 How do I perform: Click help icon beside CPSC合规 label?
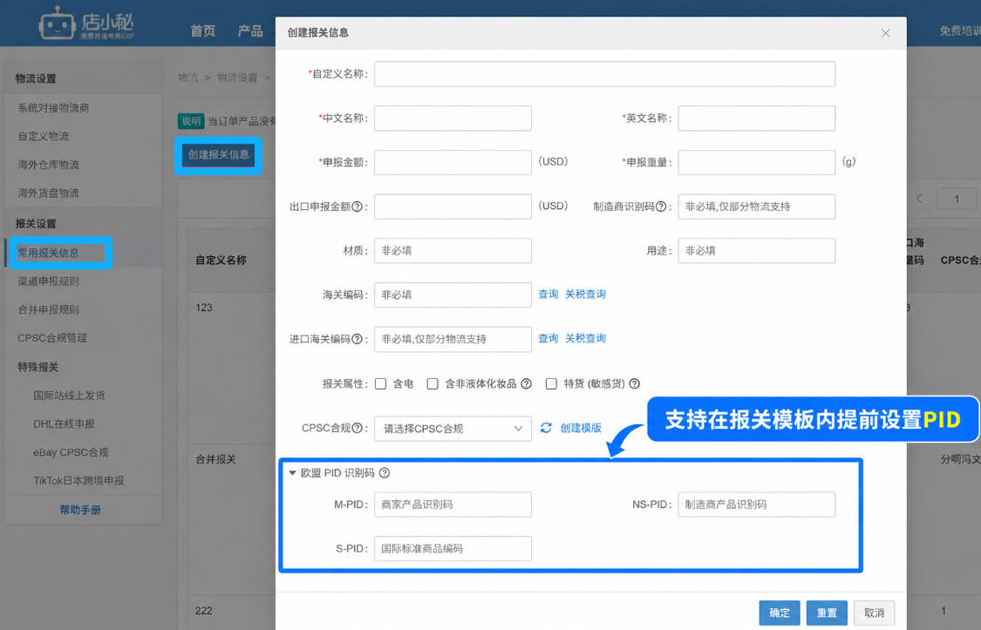point(358,428)
